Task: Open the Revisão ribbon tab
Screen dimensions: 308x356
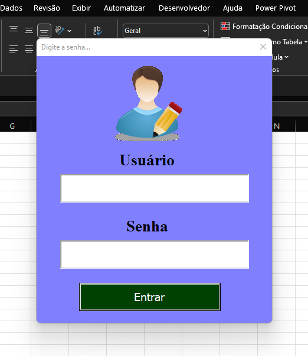Action: (47, 8)
